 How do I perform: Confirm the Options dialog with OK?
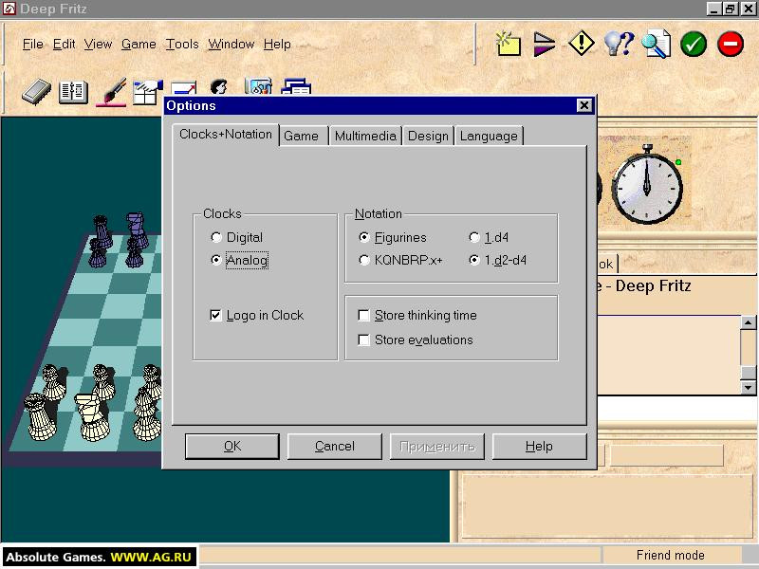(232, 446)
